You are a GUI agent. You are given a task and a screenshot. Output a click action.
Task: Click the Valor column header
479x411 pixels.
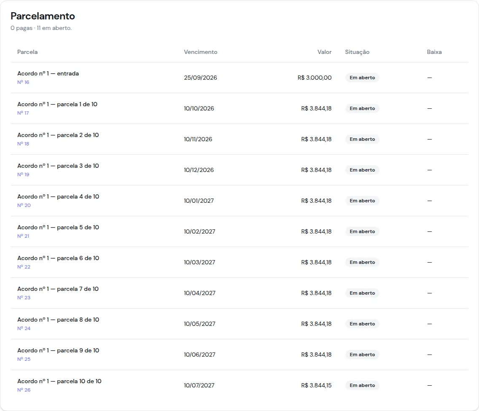(x=324, y=52)
